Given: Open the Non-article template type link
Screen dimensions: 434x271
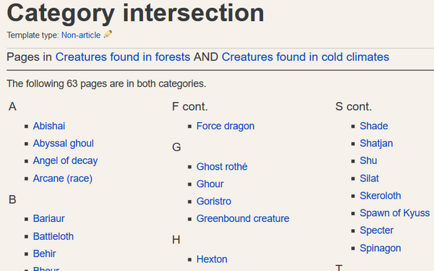Looking at the screenshot, I should [x=81, y=35].
